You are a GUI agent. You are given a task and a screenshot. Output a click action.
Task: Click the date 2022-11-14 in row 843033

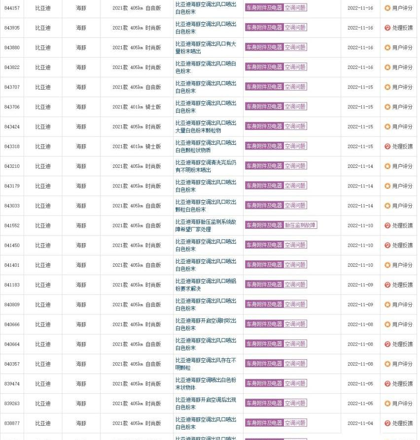point(360,206)
